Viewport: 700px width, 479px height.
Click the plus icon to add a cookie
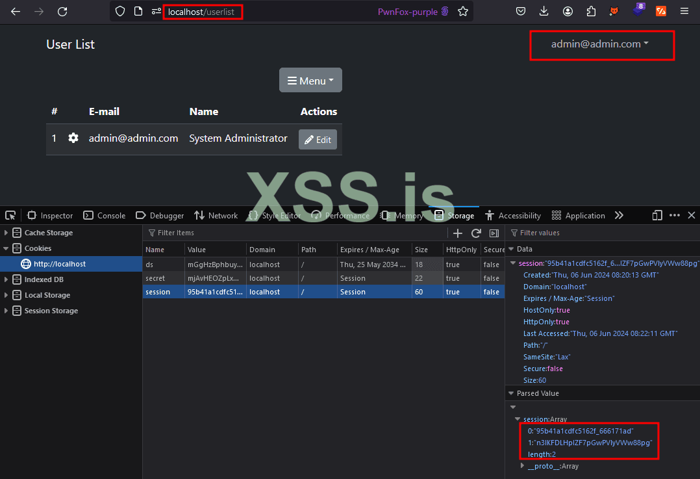click(x=458, y=233)
